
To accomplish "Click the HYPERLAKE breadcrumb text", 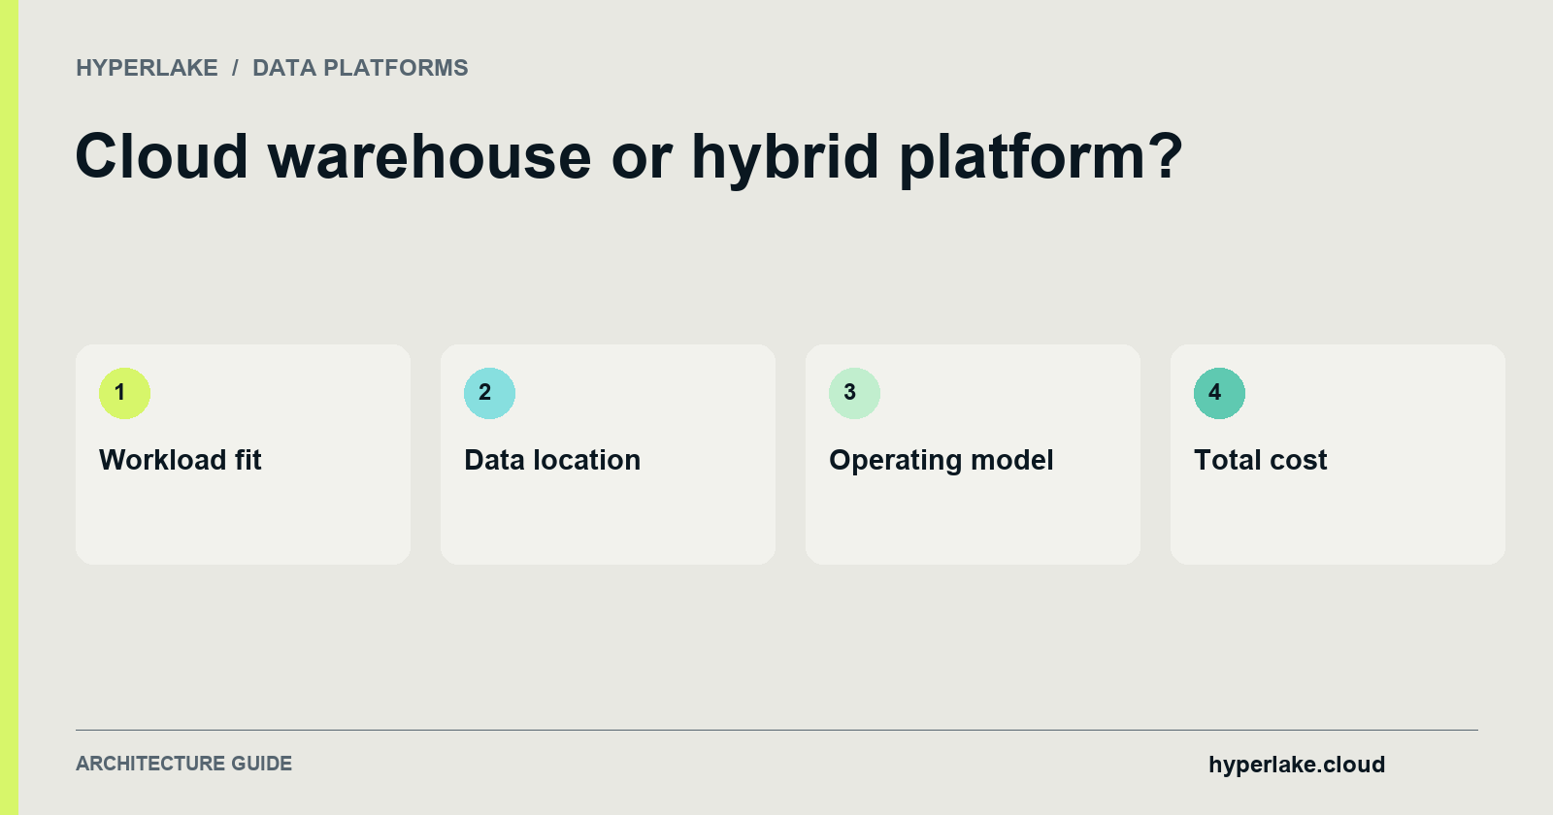I will [147, 68].
